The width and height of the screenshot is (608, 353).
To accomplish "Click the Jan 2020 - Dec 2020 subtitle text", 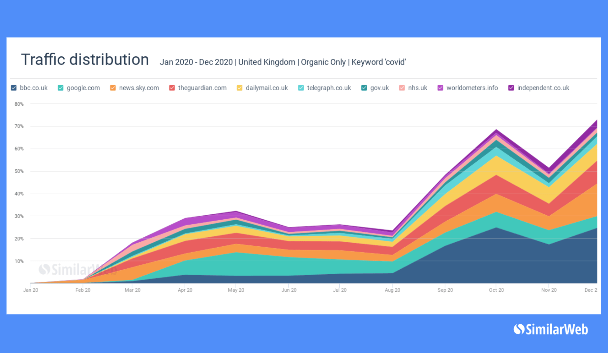I will (x=283, y=62).
